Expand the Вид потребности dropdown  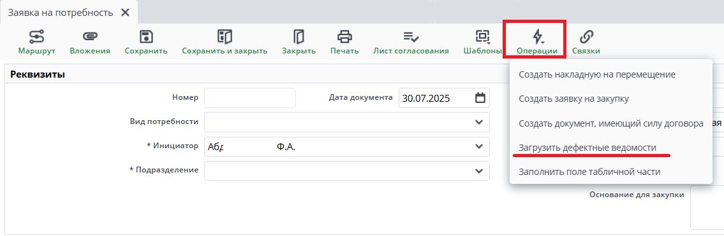point(478,122)
